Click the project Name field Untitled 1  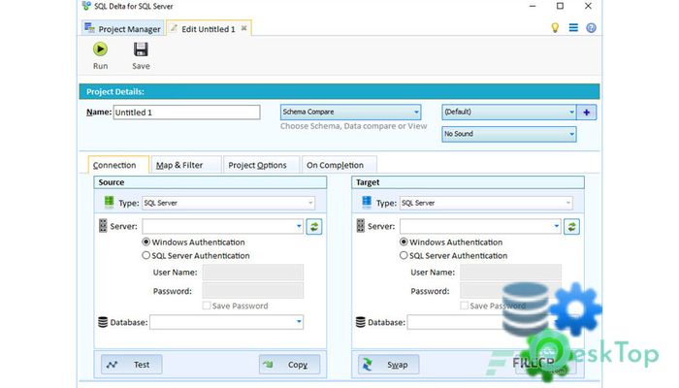pyautogui.click(x=186, y=113)
